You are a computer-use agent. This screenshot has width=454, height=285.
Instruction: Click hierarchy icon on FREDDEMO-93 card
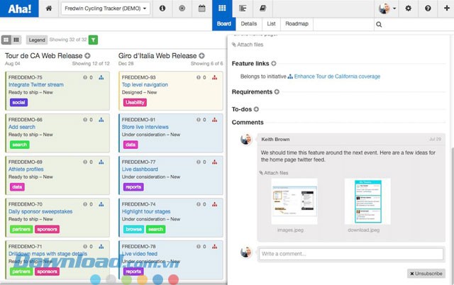coord(215,77)
